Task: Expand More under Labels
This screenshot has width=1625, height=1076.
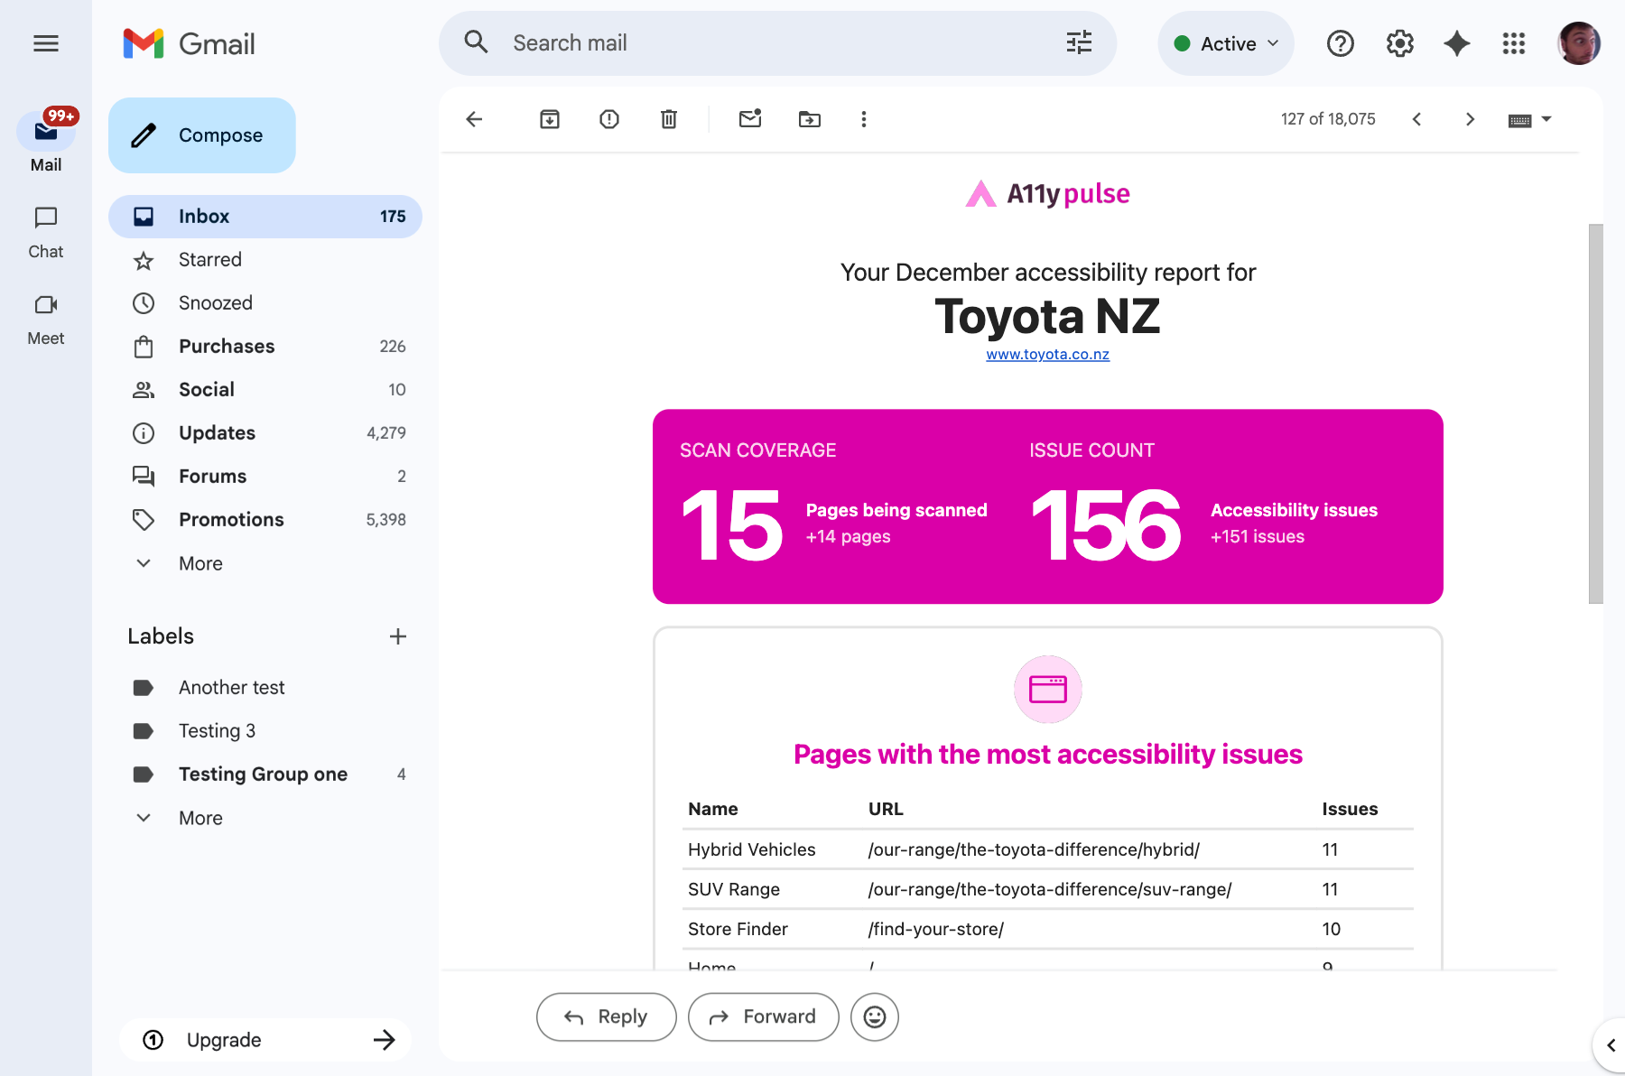Action: coord(200,818)
